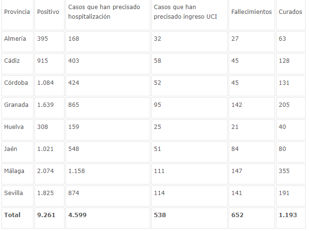Select Sevilla's UCI value 114
This screenshot has height=231, width=309.
click(x=159, y=193)
